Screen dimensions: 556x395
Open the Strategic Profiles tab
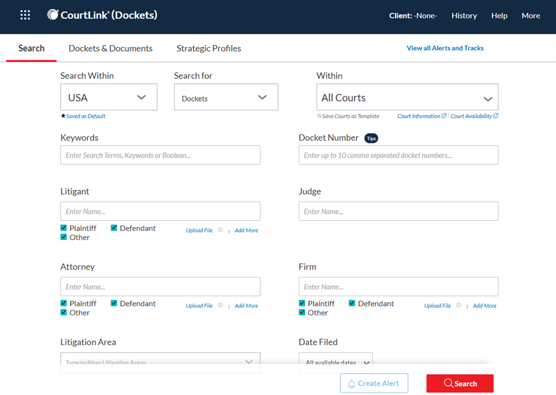coord(208,49)
